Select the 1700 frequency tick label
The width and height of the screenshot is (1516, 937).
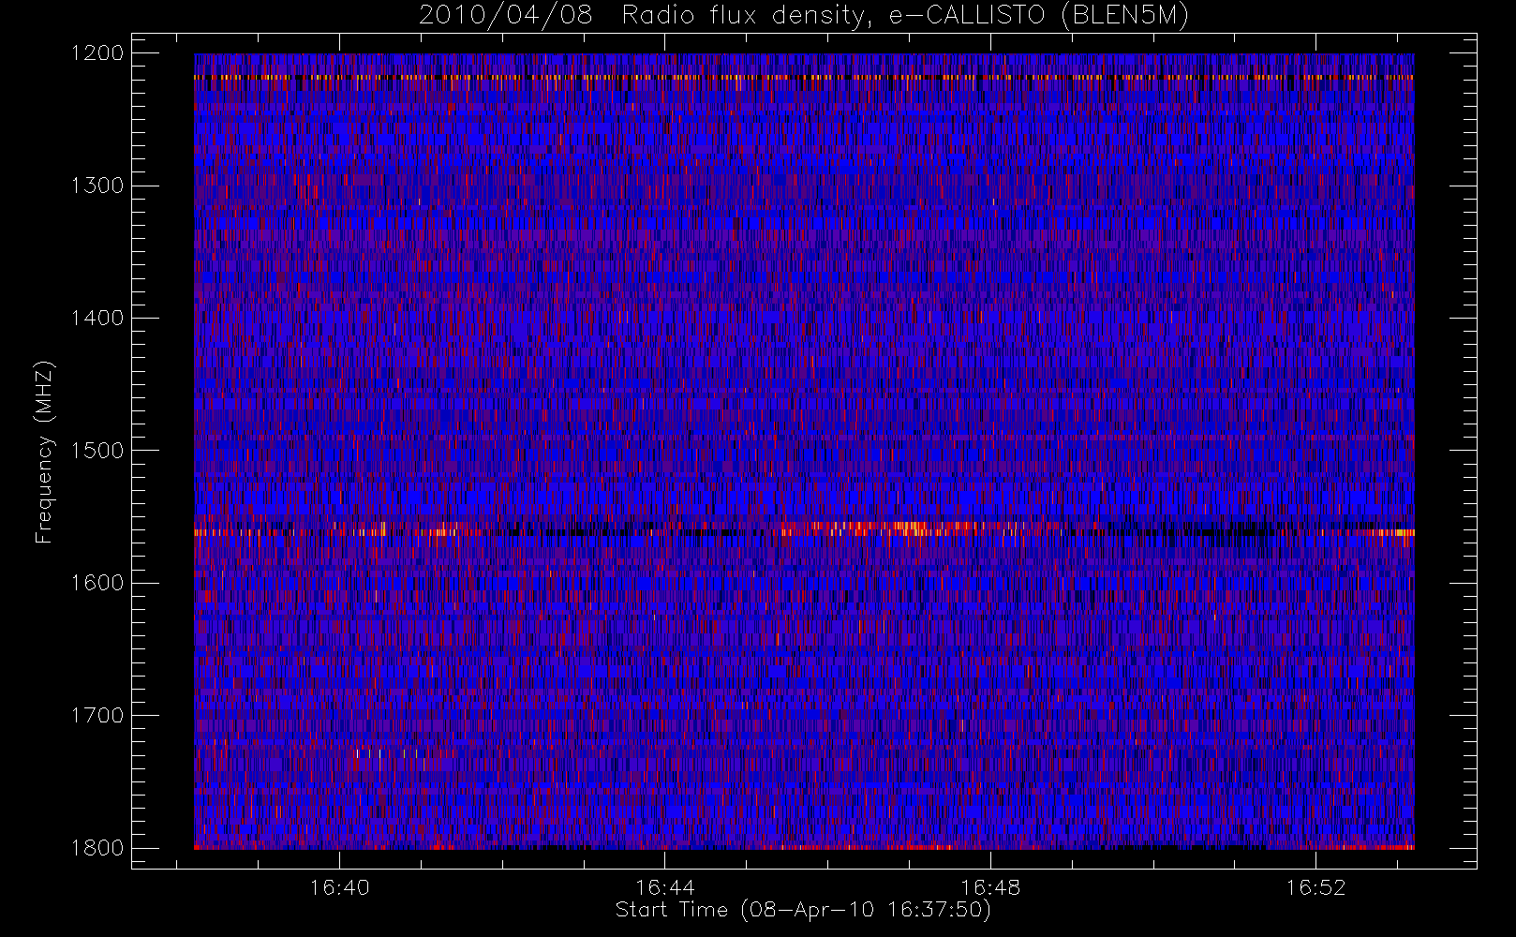(97, 716)
